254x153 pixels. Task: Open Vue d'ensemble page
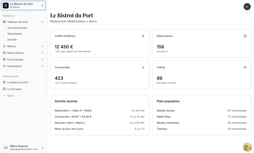click(x=17, y=28)
